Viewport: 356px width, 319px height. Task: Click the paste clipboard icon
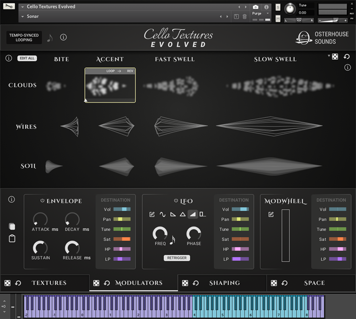coord(12,239)
